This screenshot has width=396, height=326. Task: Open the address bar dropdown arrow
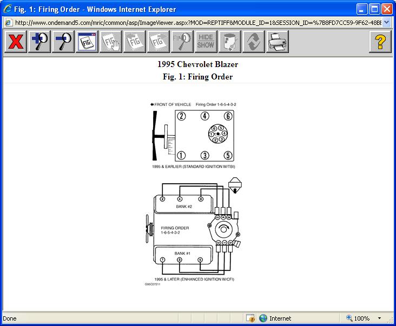pyautogui.click(x=387, y=23)
